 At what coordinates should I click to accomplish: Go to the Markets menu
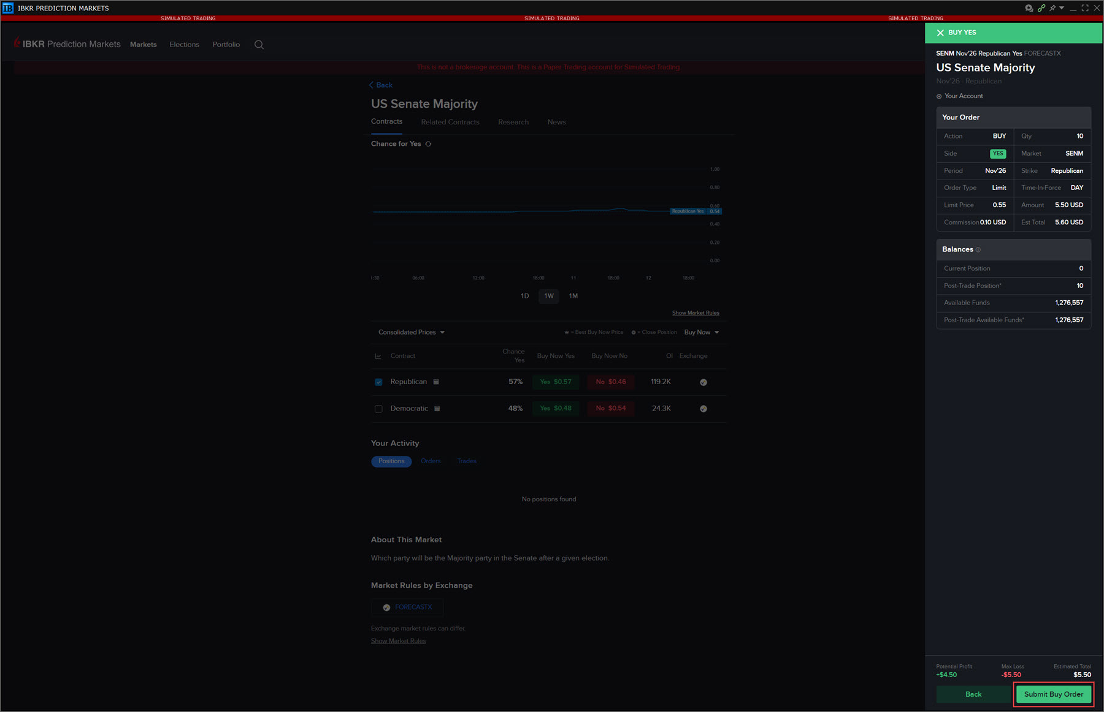(144, 45)
